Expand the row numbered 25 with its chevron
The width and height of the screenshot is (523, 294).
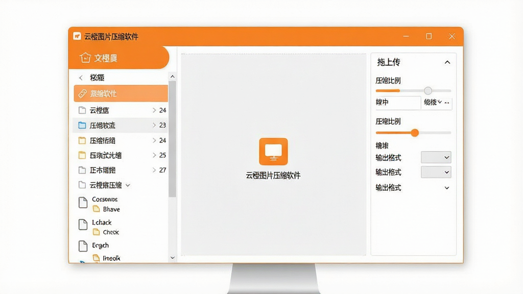coord(154,155)
